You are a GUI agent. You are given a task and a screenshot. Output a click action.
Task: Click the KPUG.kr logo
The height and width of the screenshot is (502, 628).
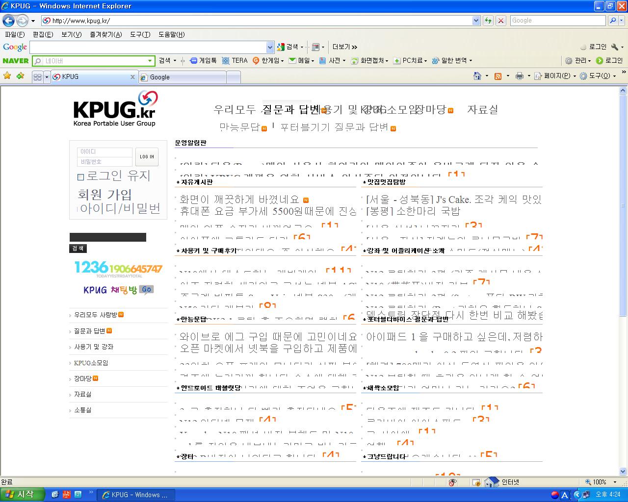click(x=116, y=109)
